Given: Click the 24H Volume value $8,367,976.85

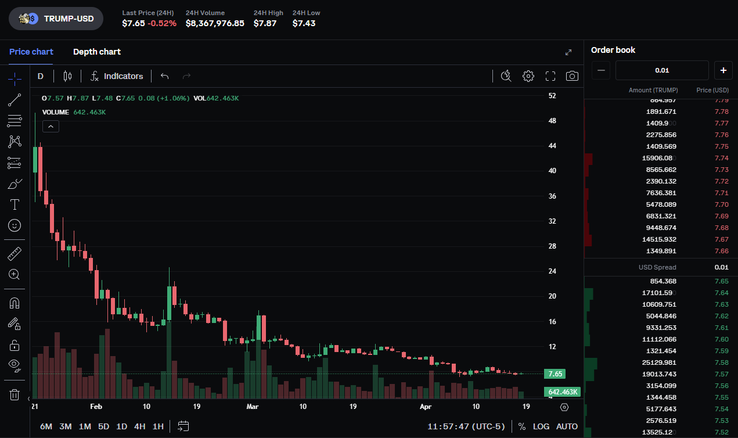Looking at the screenshot, I should click(215, 23).
